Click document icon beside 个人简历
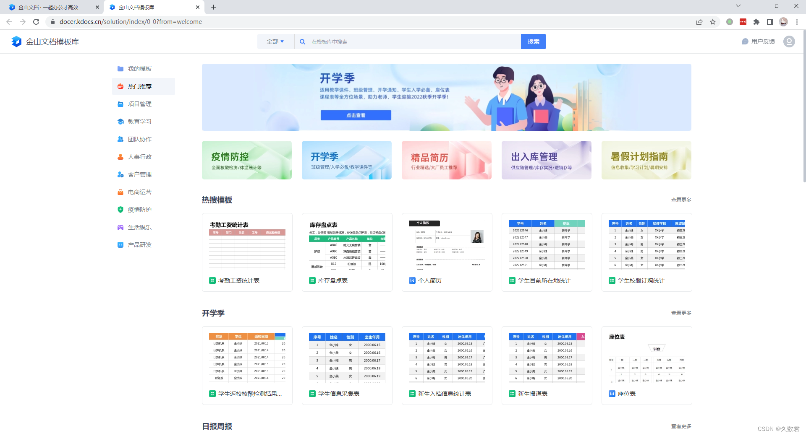Screen dimensions: 806x436 [x=412, y=280]
